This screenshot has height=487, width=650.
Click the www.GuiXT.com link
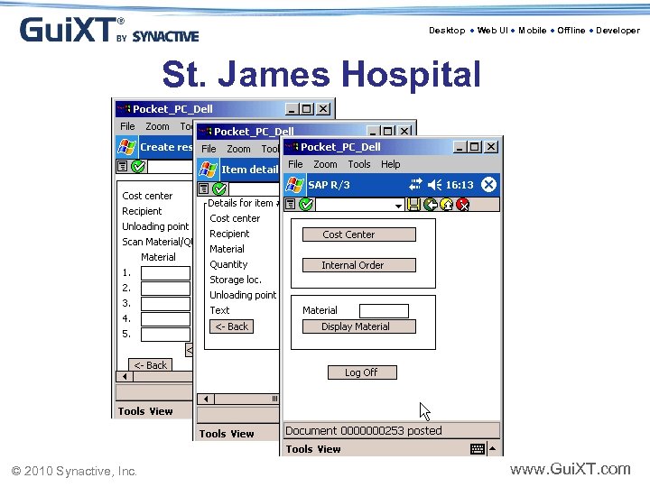pos(570,469)
